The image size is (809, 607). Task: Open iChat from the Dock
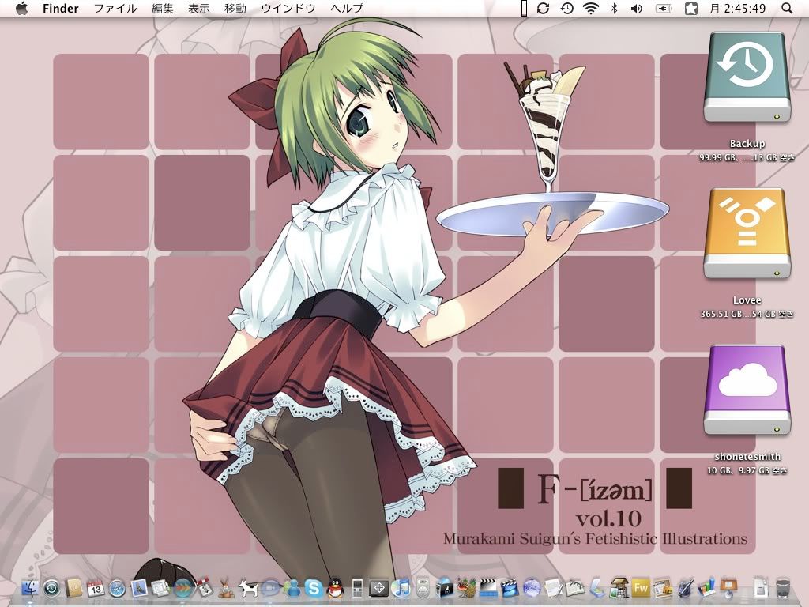(x=270, y=588)
